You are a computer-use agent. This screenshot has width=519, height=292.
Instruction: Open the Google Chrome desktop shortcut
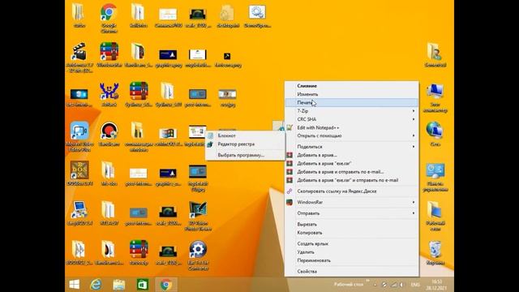[109, 13]
